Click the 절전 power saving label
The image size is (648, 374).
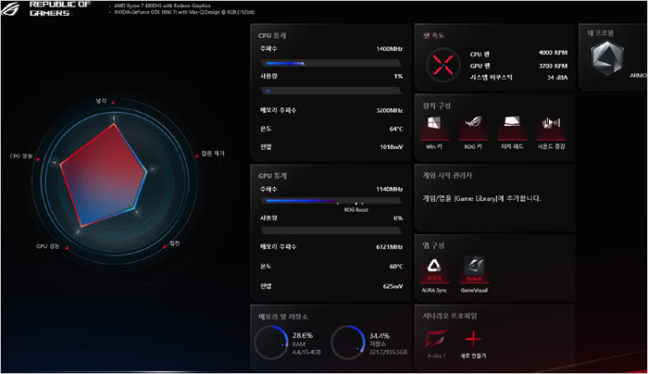tap(174, 243)
